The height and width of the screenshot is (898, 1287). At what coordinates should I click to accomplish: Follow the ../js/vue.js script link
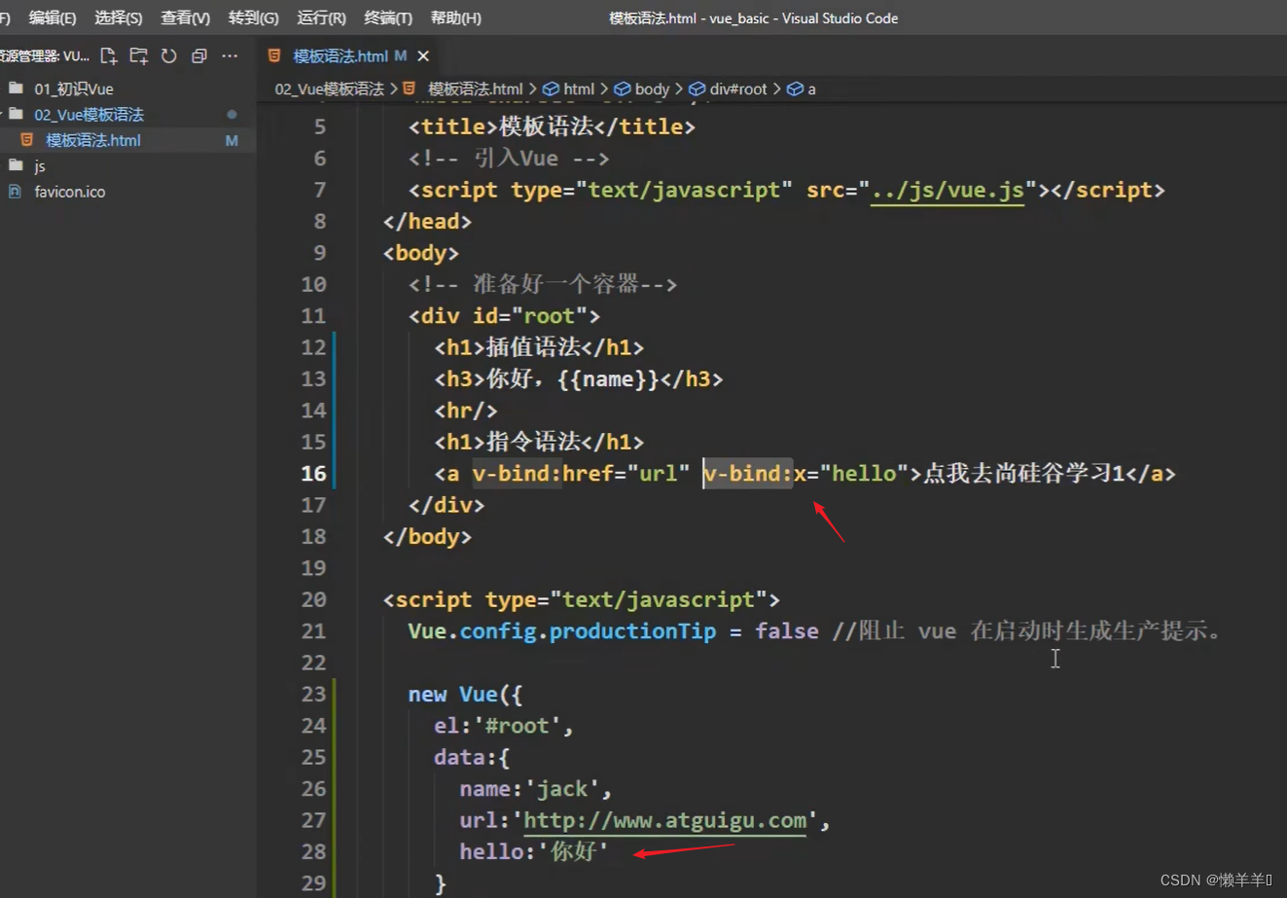point(947,190)
